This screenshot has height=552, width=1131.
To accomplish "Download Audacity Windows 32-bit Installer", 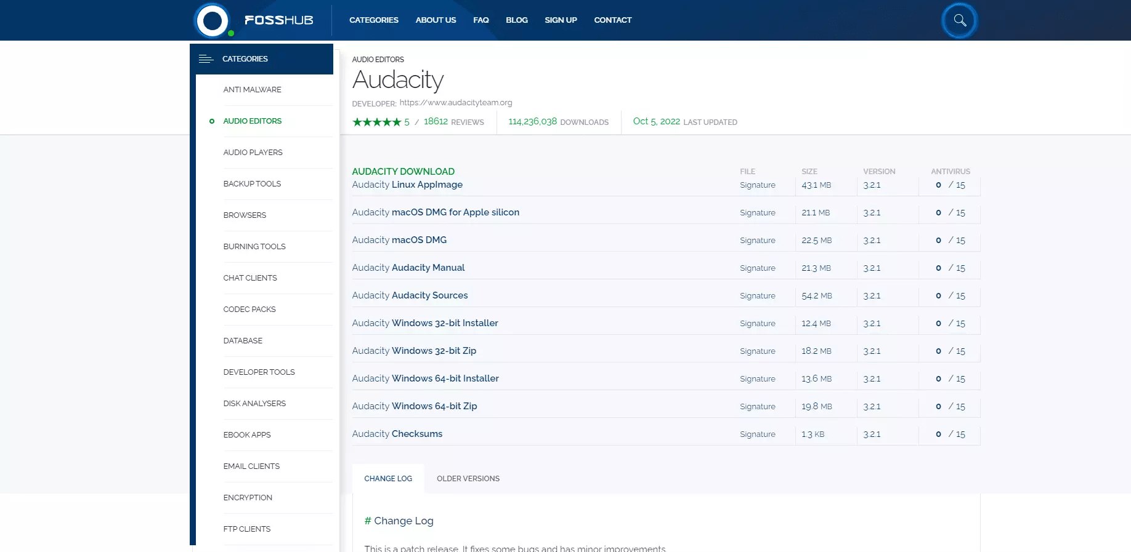I will tap(425, 323).
